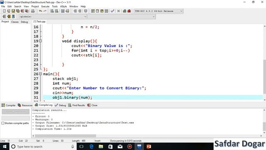Click the 'Compilation Time' log line
Image resolution: width=266 pixels, height=150 pixels.
point(52,129)
